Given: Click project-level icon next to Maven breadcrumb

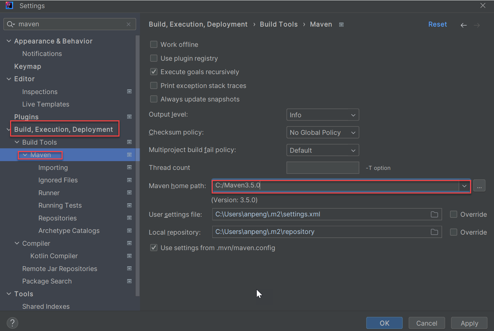Looking at the screenshot, I should tap(341, 25).
